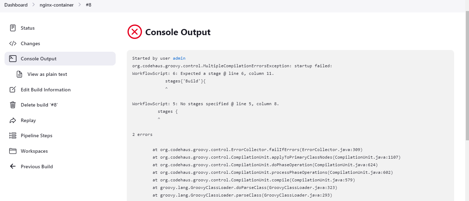This screenshot has height=201, width=469.
Task: Select Pipeline Steps in the sidebar
Action: tap(36, 135)
